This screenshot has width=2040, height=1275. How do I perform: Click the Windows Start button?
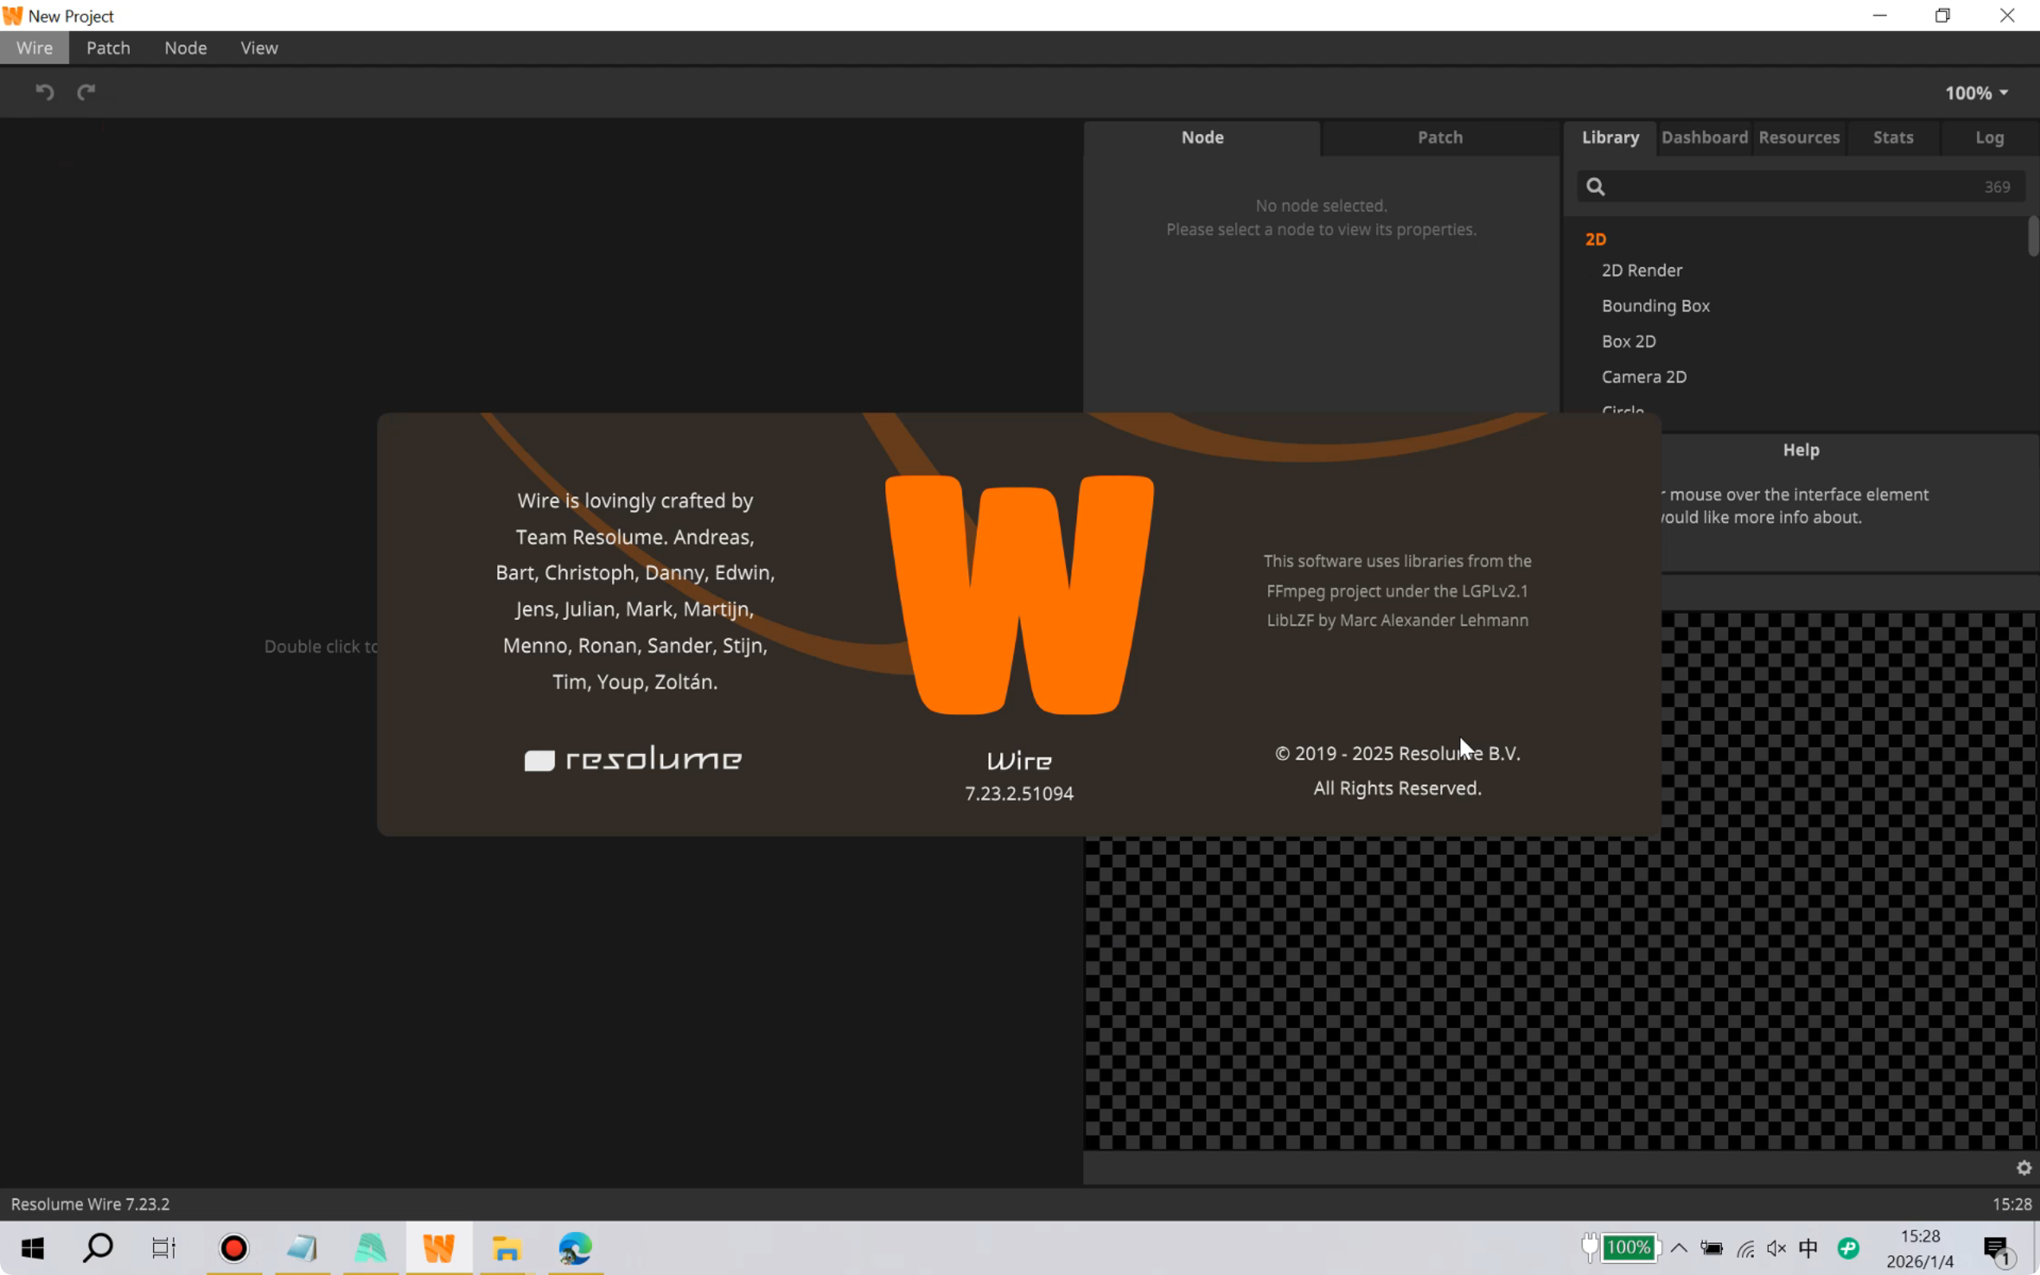point(32,1248)
